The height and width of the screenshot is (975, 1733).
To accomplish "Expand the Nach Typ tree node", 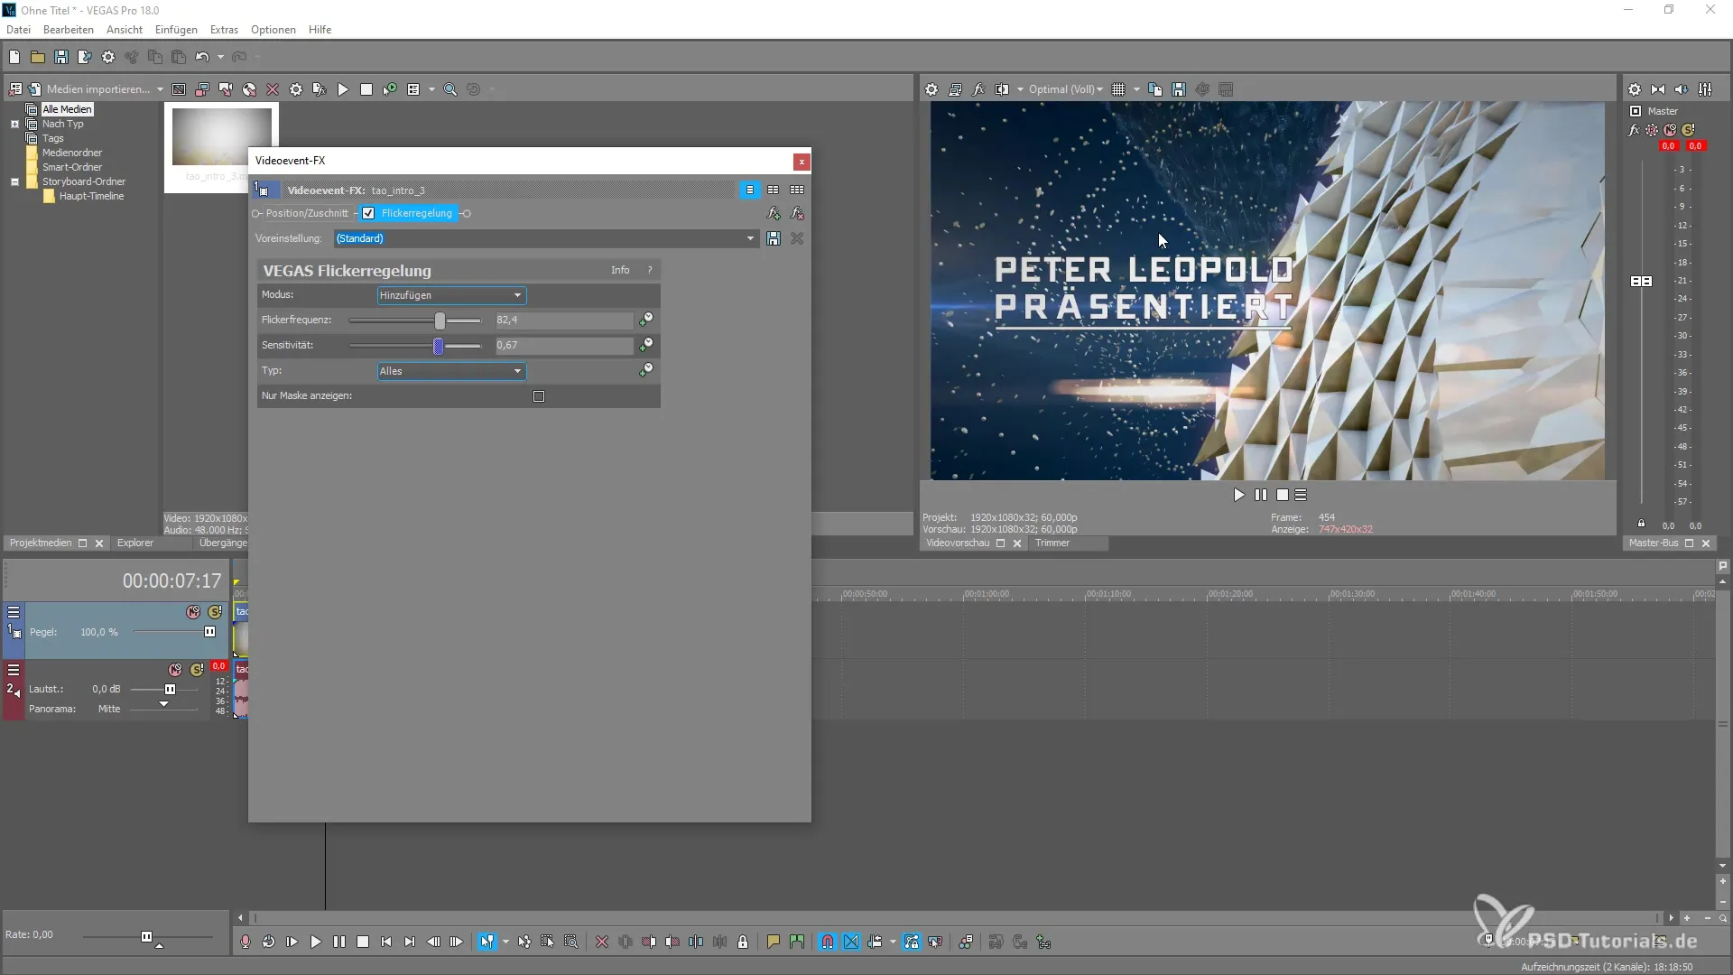I will pos(14,124).
